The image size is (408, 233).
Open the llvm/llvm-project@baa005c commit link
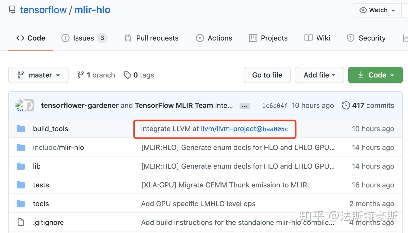click(x=244, y=129)
